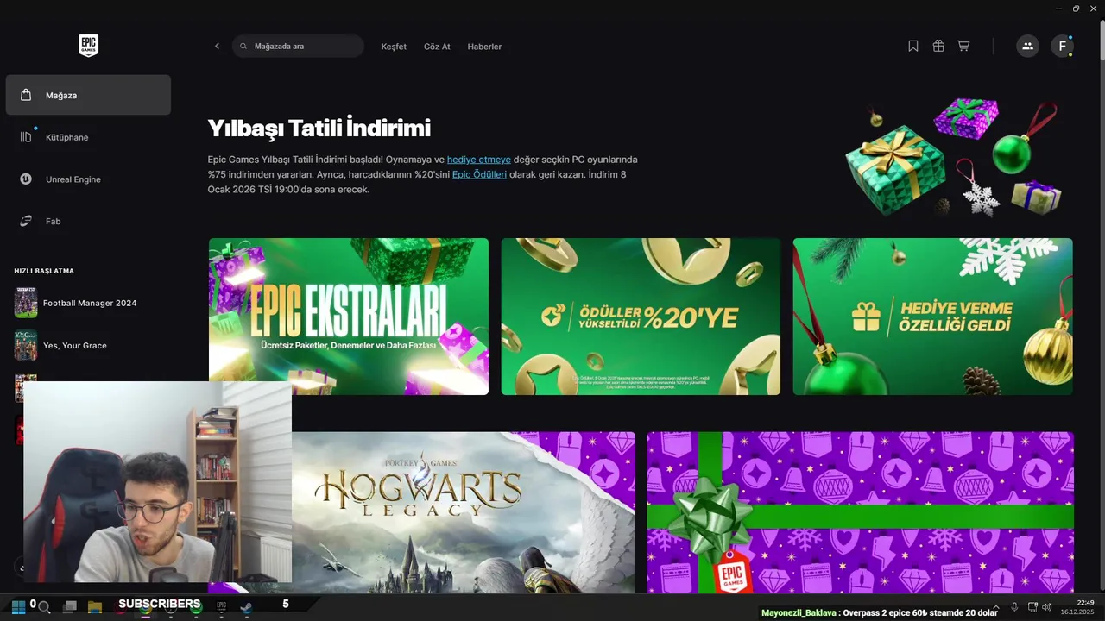This screenshot has width=1105, height=621.
Task: Open File Explorer from taskbar
Action: (95, 607)
